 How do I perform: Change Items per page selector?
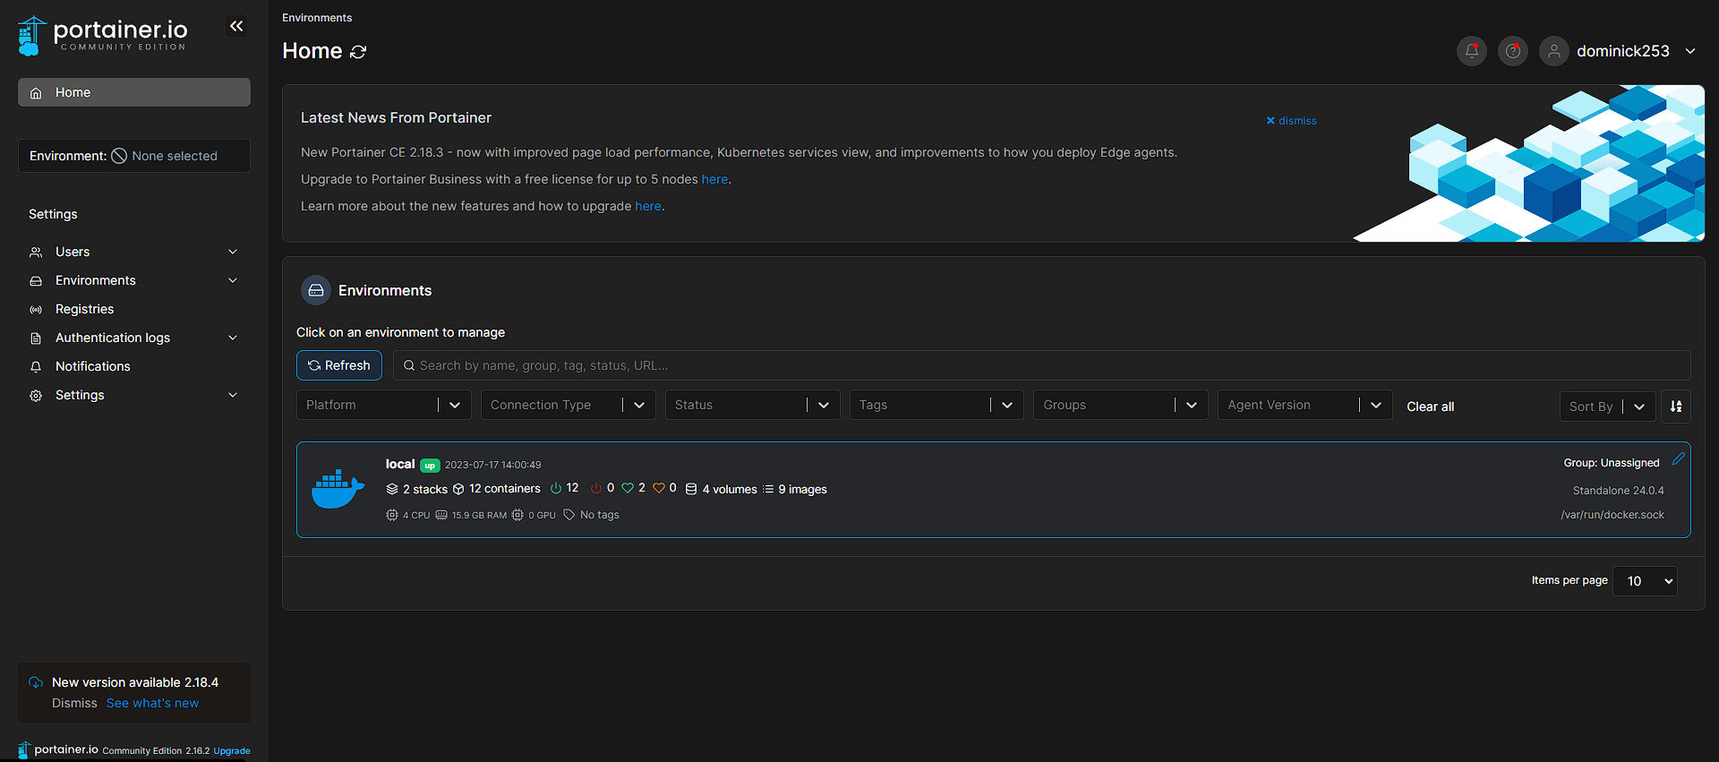[1645, 581]
